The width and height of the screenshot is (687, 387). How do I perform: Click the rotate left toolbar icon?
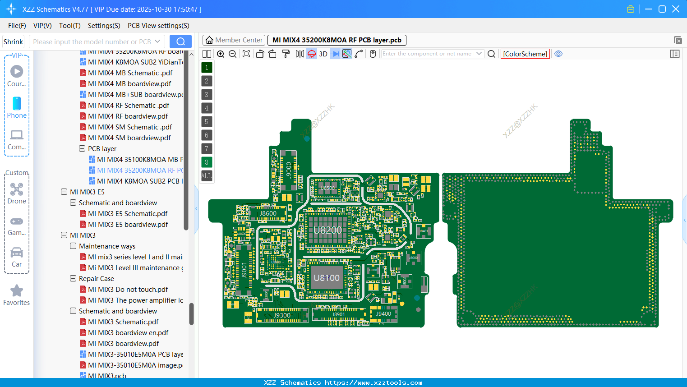pyautogui.click(x=260, y=54)
